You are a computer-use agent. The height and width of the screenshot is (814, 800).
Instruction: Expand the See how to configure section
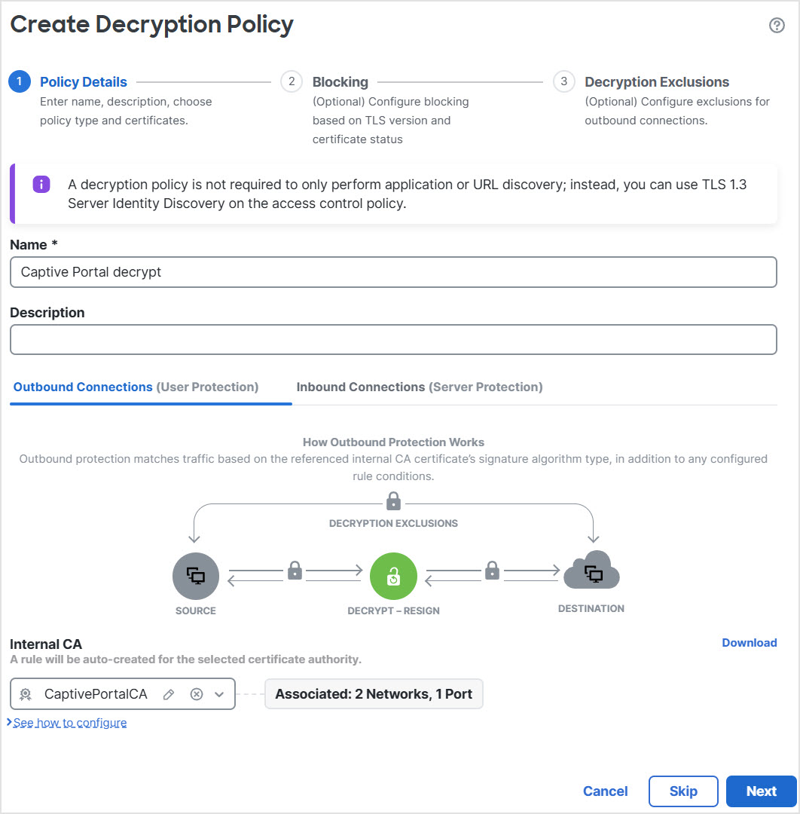tap(68, 722)
